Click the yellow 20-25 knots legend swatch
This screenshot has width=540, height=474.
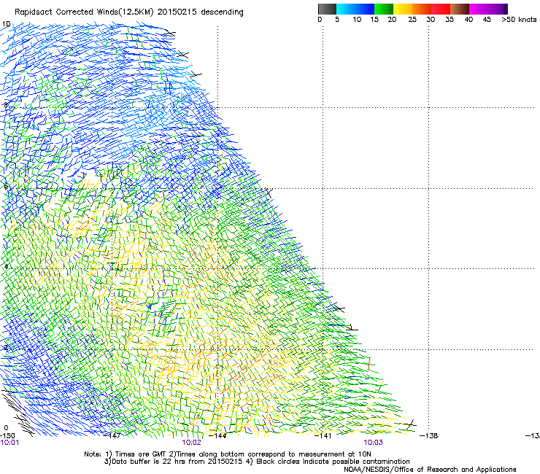[403, 9]
